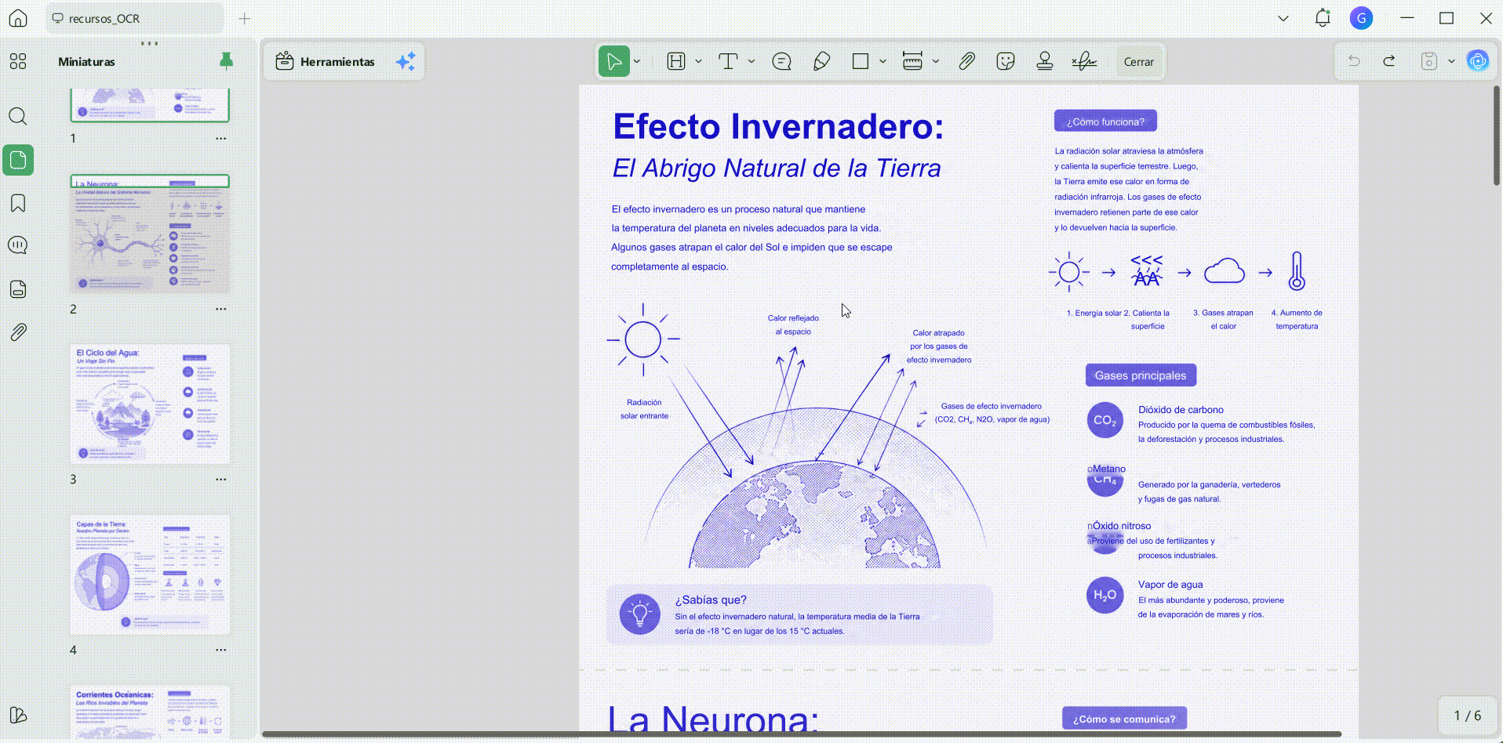Open the notifications bell
Image resolution: width=1503 pixels, height=743 pixels.
pyautogui.click(x=1323, y=18)
